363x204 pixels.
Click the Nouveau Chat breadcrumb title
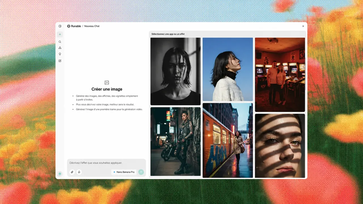coord(92,26)
